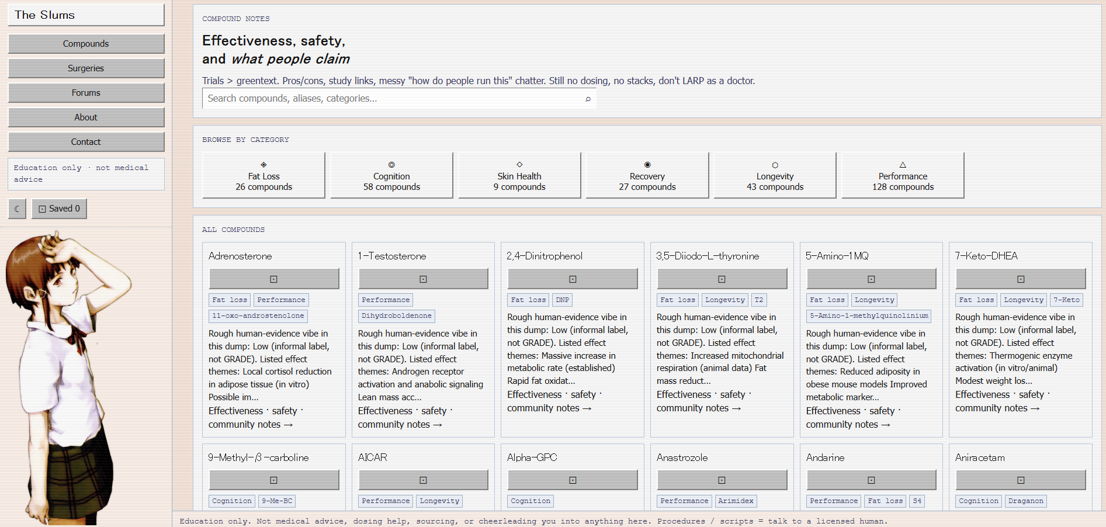Save the 7-Keto-DHEA compound
Viewport: 1106px width, 527px height.
tap(1021, 279)
